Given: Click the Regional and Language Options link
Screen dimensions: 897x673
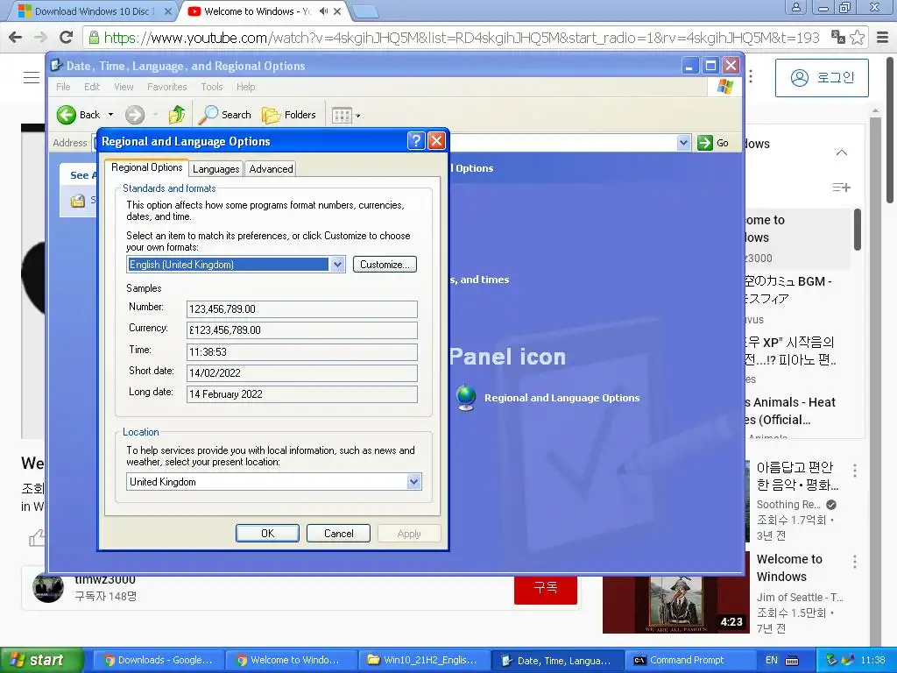Looking at the screenshot, I should [562, 398].
